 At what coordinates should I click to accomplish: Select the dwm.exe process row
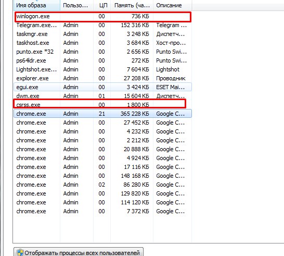click(102, 96)
